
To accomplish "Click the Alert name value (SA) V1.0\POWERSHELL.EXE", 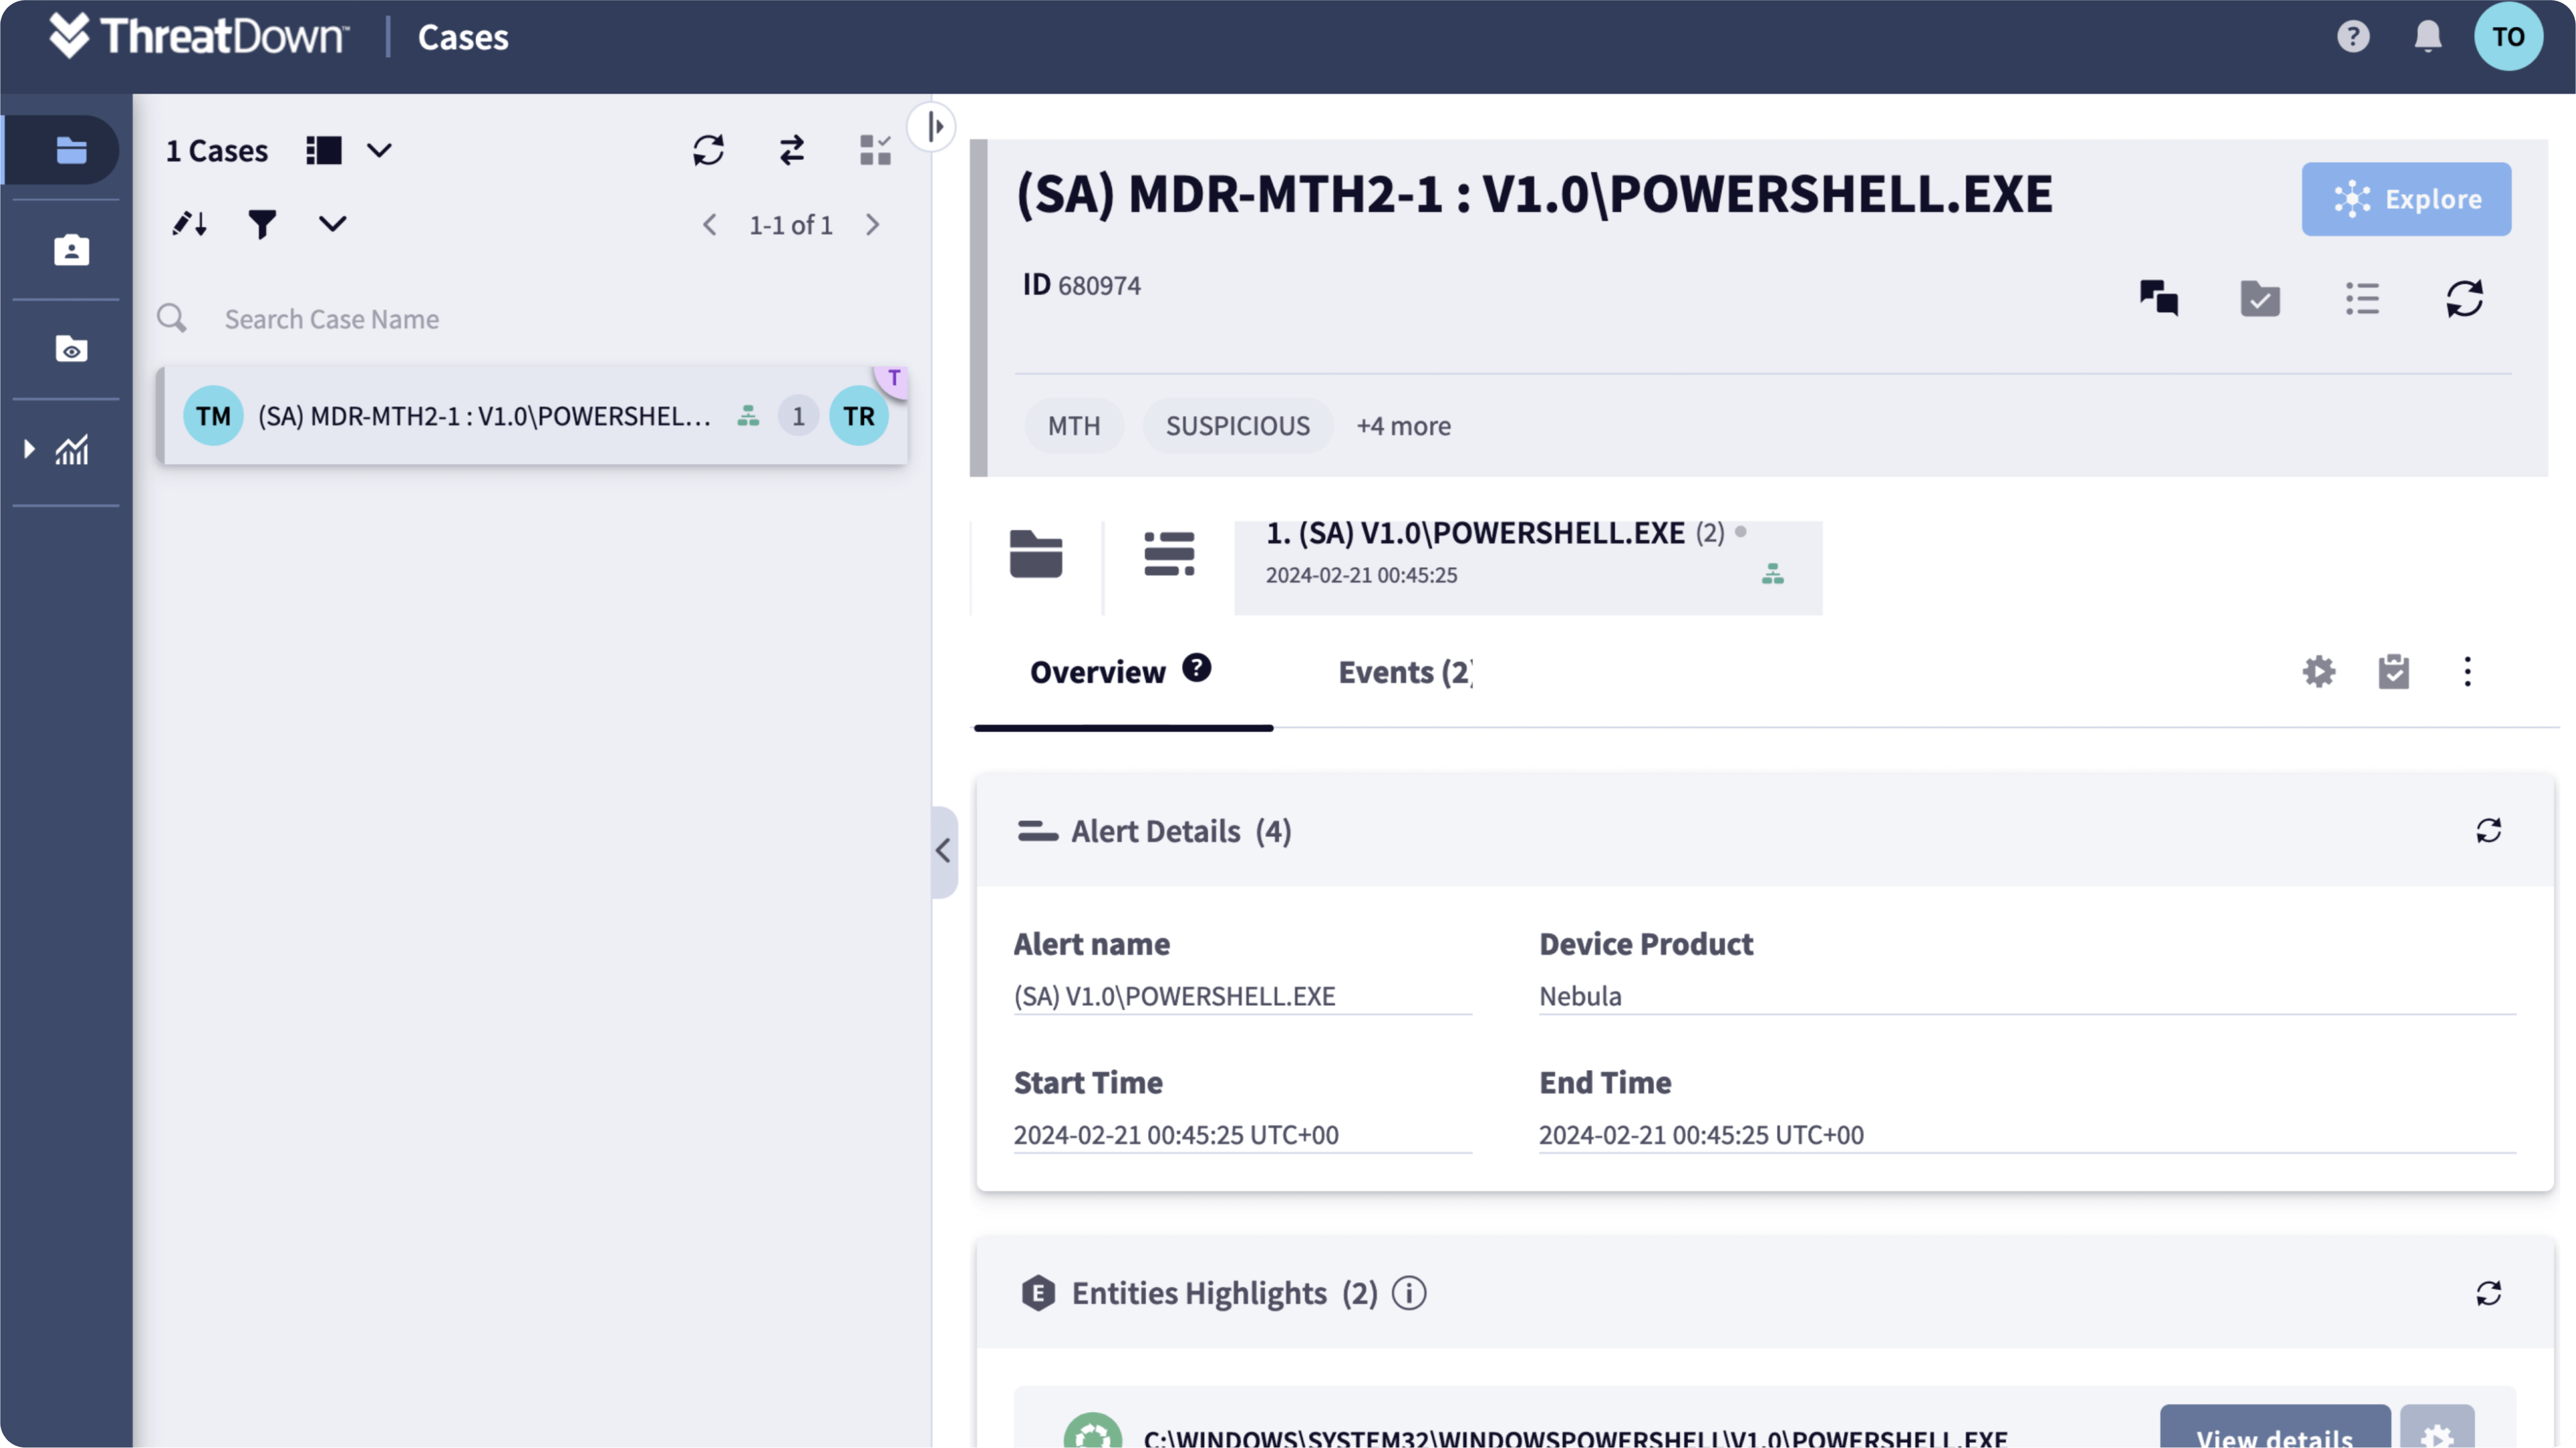I will 1174,997.
